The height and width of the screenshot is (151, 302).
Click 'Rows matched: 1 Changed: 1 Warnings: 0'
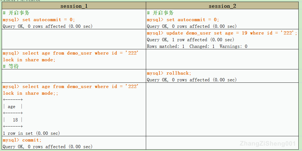197,46
